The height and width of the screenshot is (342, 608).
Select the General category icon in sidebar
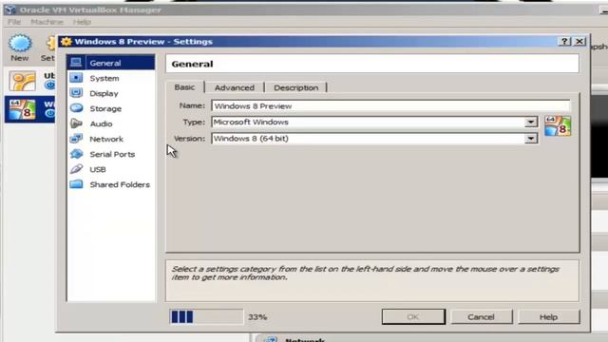point(76,63)
